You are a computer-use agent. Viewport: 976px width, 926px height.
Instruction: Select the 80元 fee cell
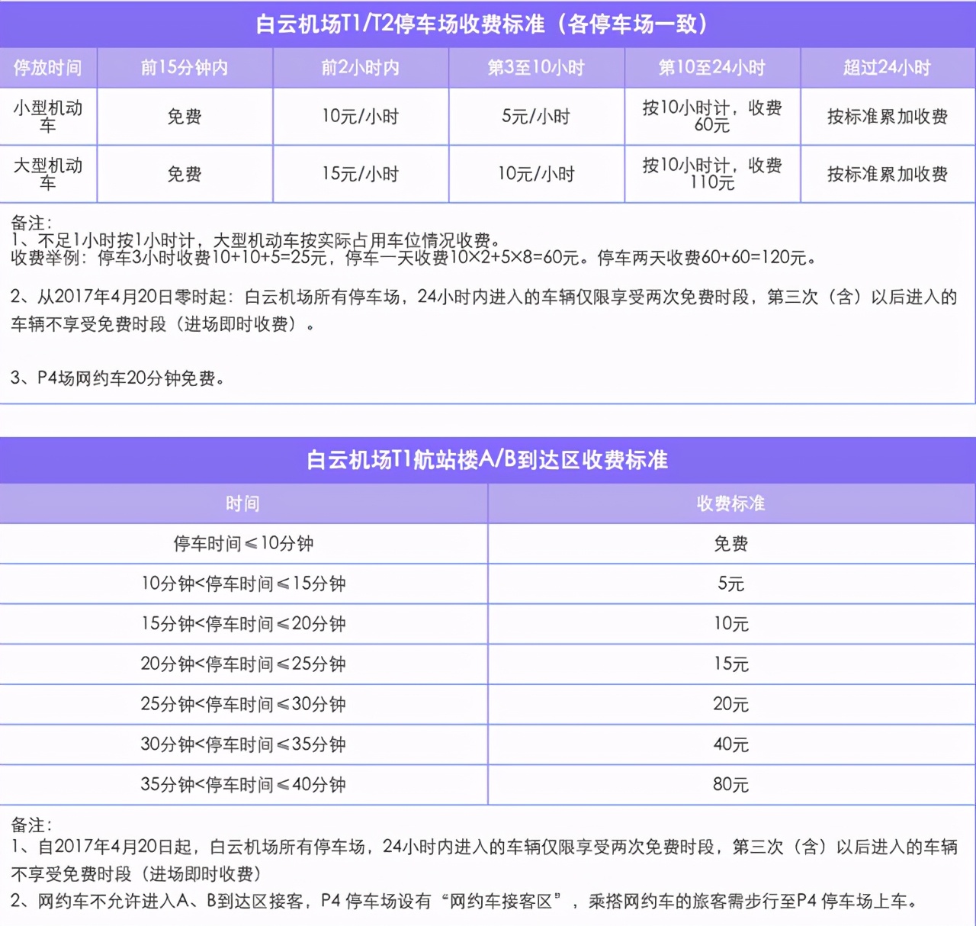click(x=730, y=784)
